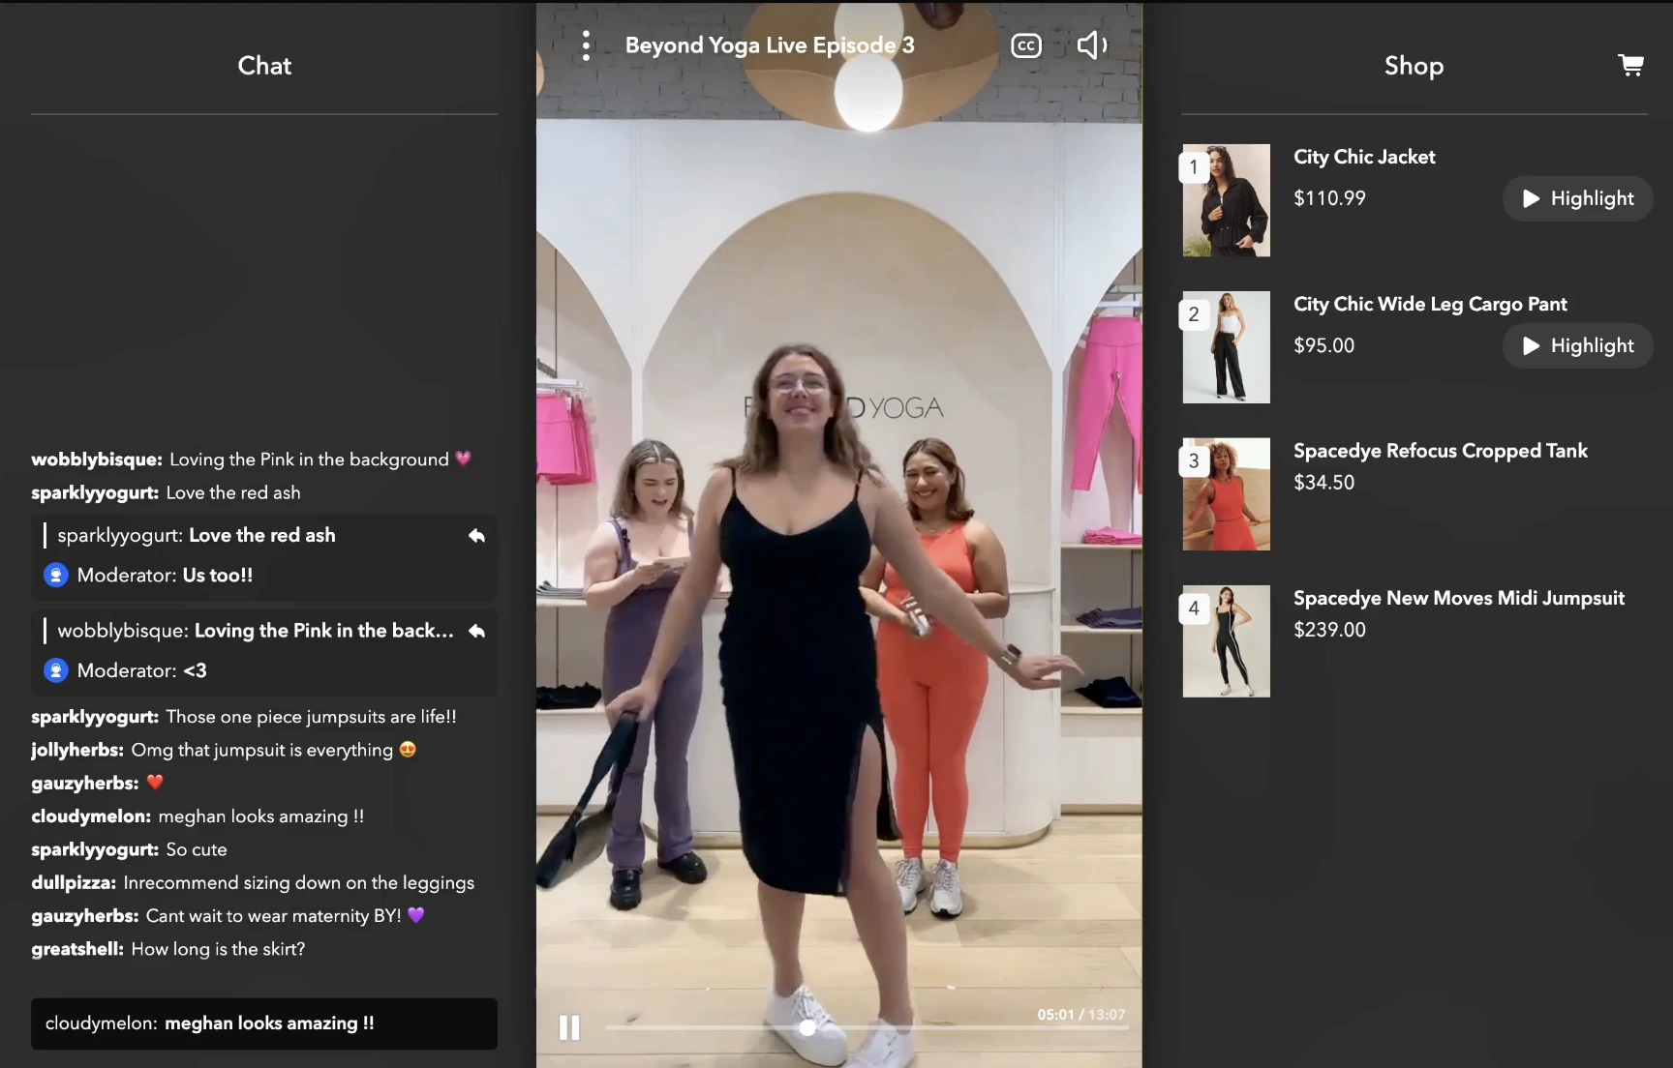Reply to sparklyyogurt's 'Love the red ash' thread
The image size is (1673, 1068).
pyautogui.click(x=476, y=535)
